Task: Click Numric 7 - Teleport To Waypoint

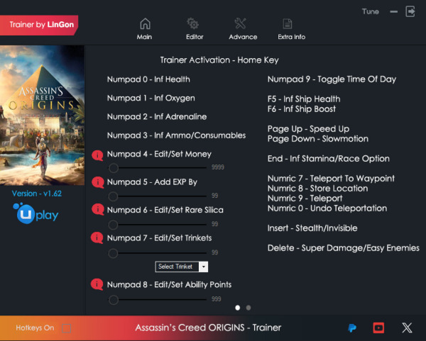Action: click(x=331, y=179)
